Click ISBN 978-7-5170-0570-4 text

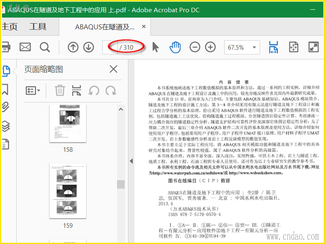coord(195,214)
